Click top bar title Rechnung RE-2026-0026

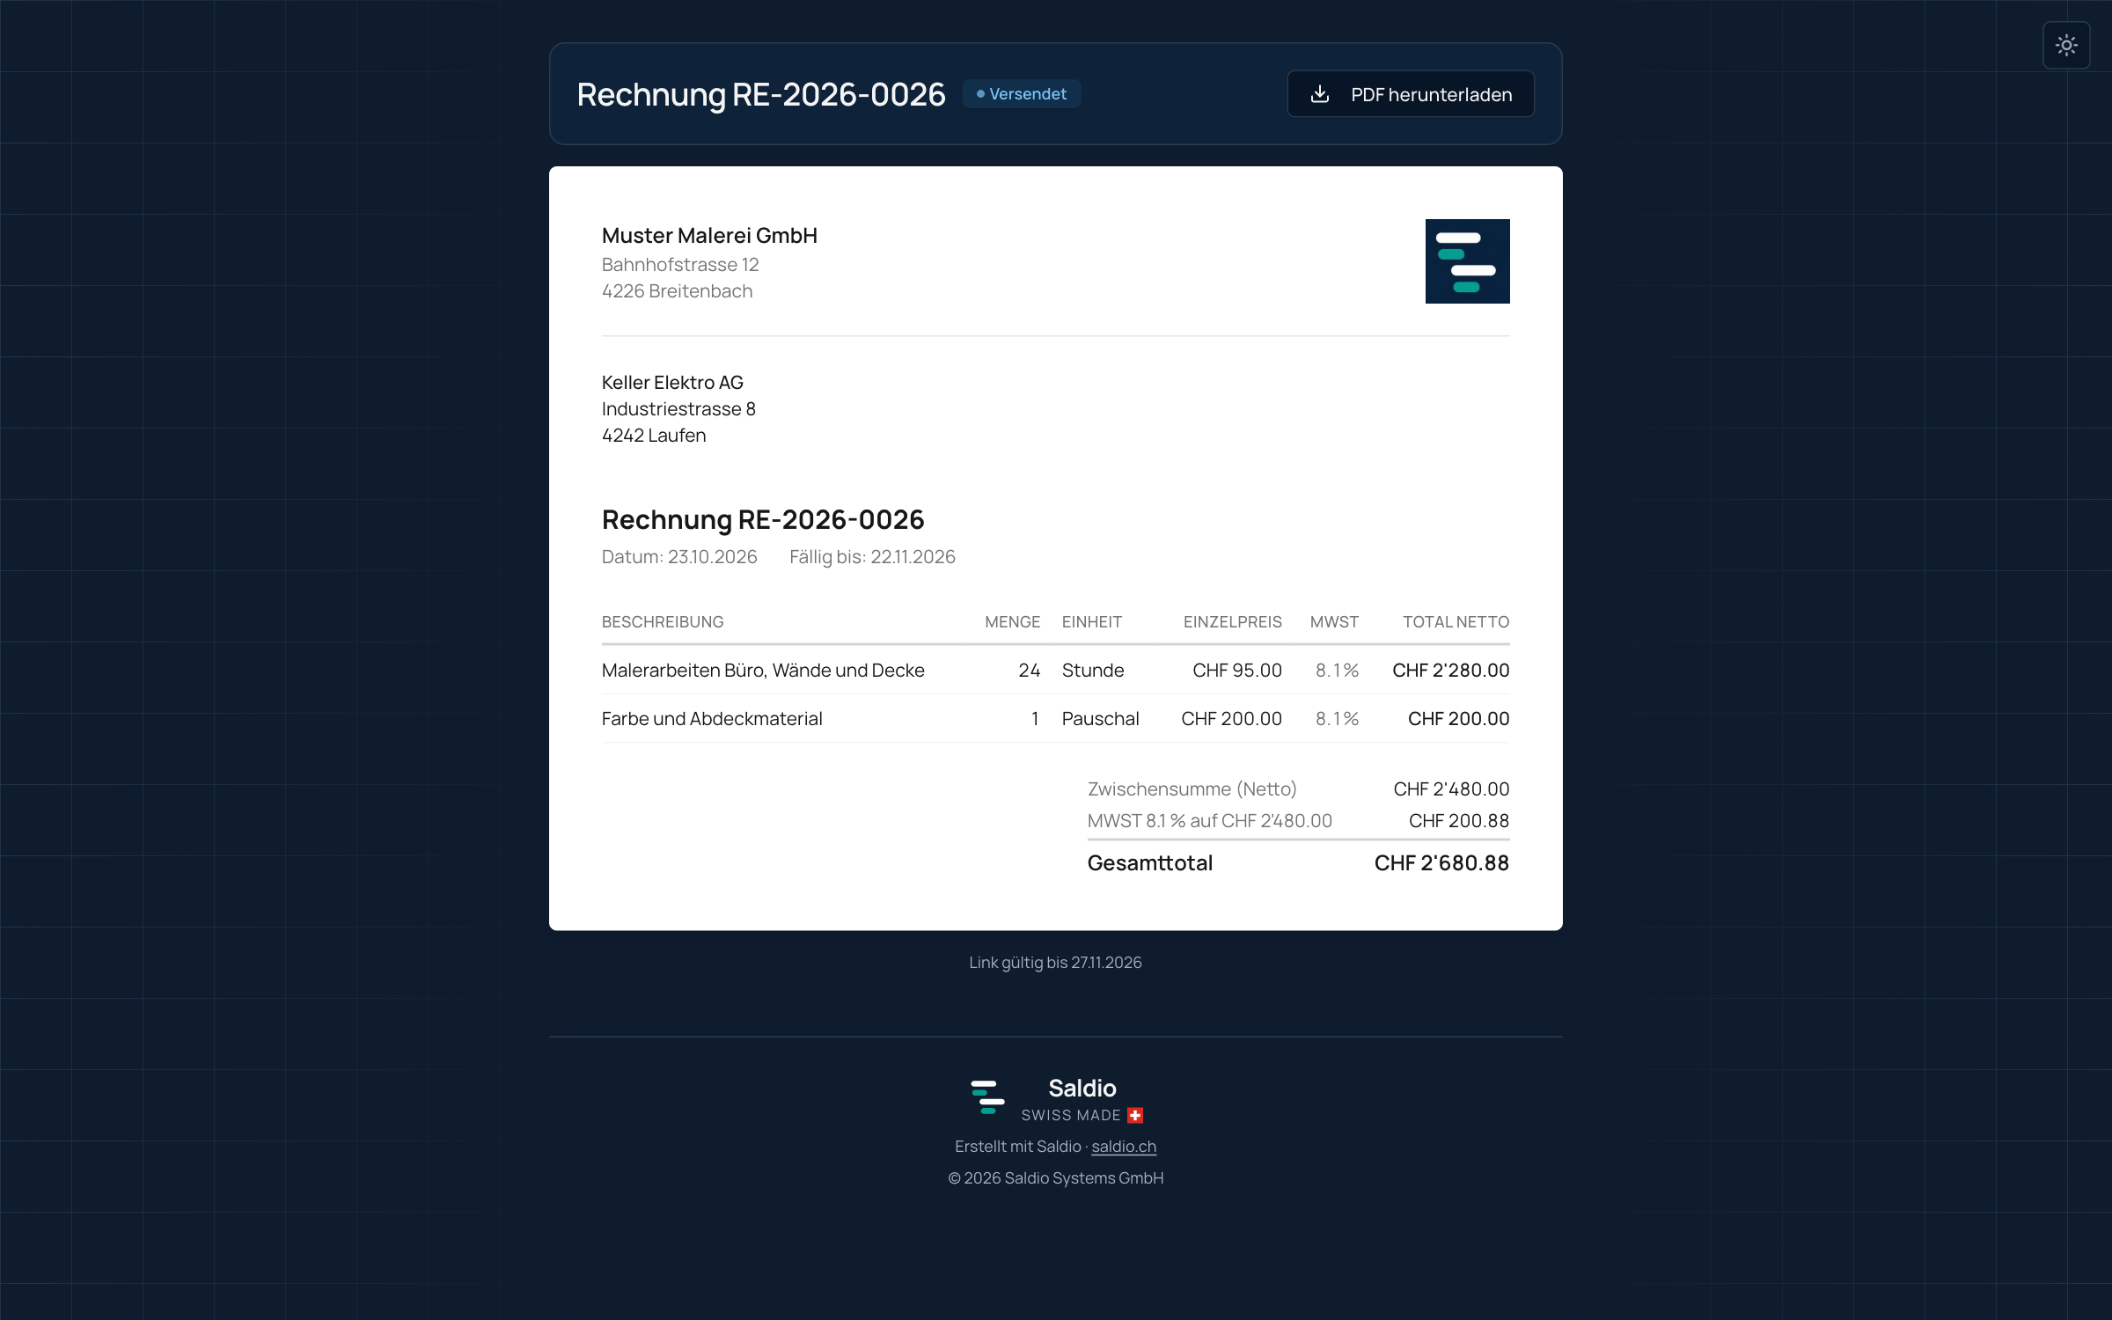click(x=760, y=94)
